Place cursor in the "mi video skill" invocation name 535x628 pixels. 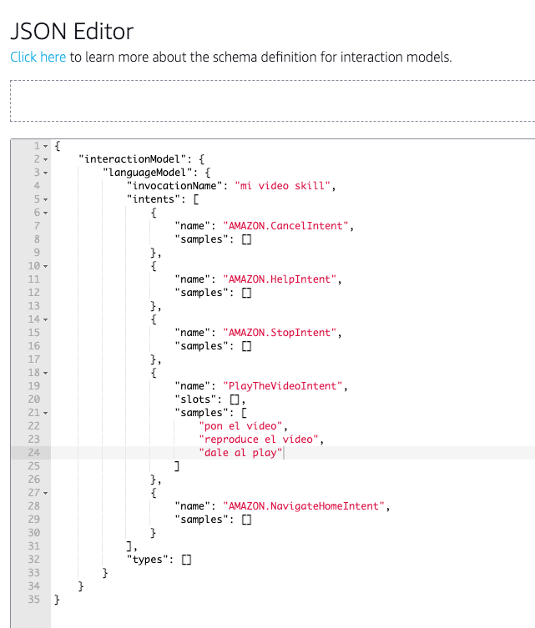click(x=284, y=186)
